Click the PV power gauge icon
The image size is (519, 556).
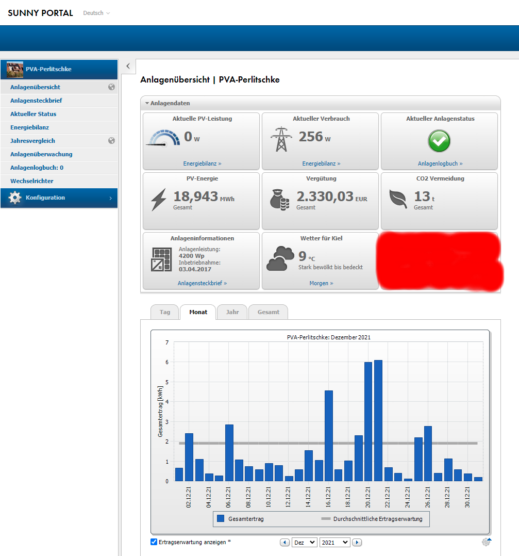(163, 138)
